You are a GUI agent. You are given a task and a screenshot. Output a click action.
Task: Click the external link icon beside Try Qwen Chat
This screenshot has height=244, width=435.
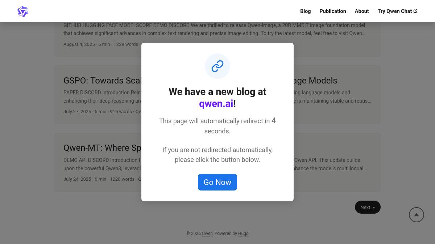415,11
